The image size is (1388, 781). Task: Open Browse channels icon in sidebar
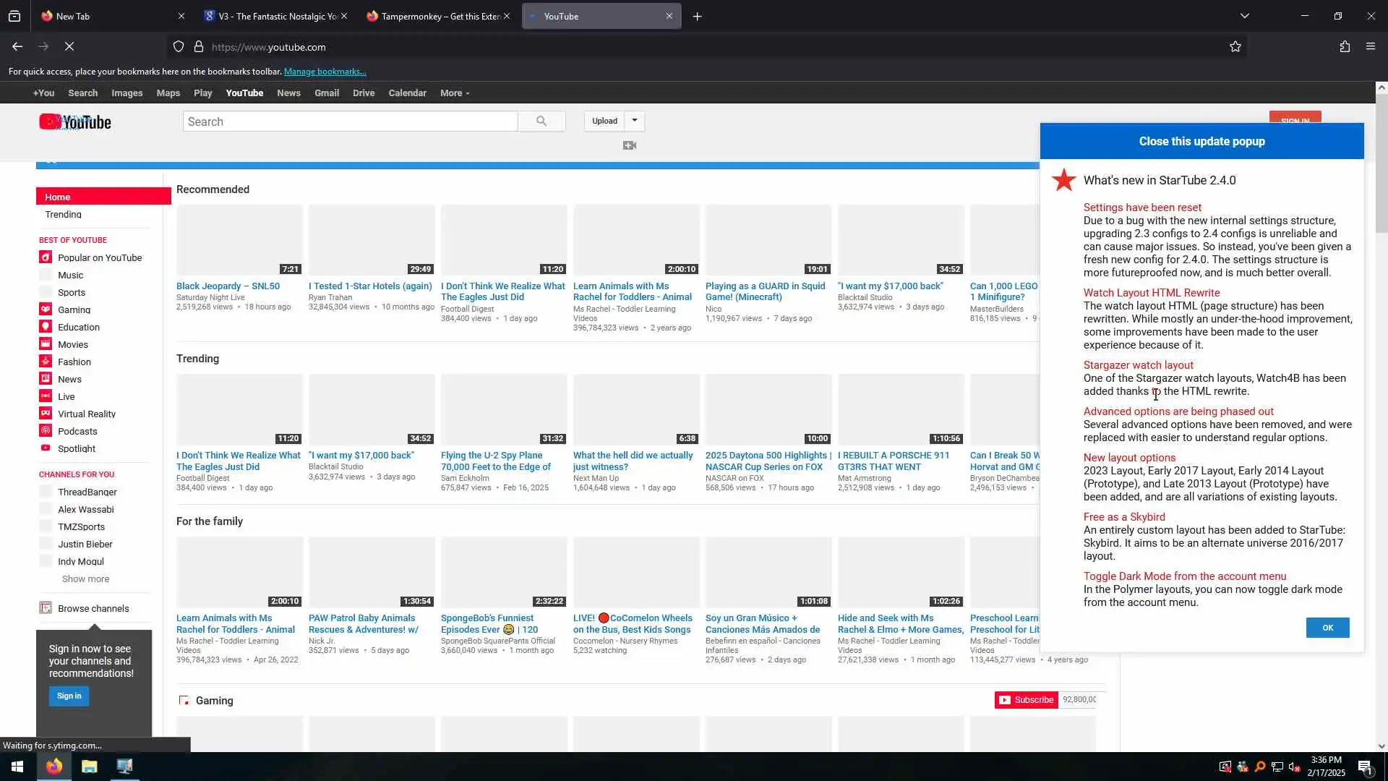(x=46, y=608)
